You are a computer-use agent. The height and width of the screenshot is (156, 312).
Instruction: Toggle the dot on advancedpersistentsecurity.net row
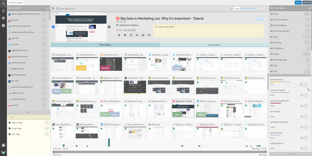47,14
